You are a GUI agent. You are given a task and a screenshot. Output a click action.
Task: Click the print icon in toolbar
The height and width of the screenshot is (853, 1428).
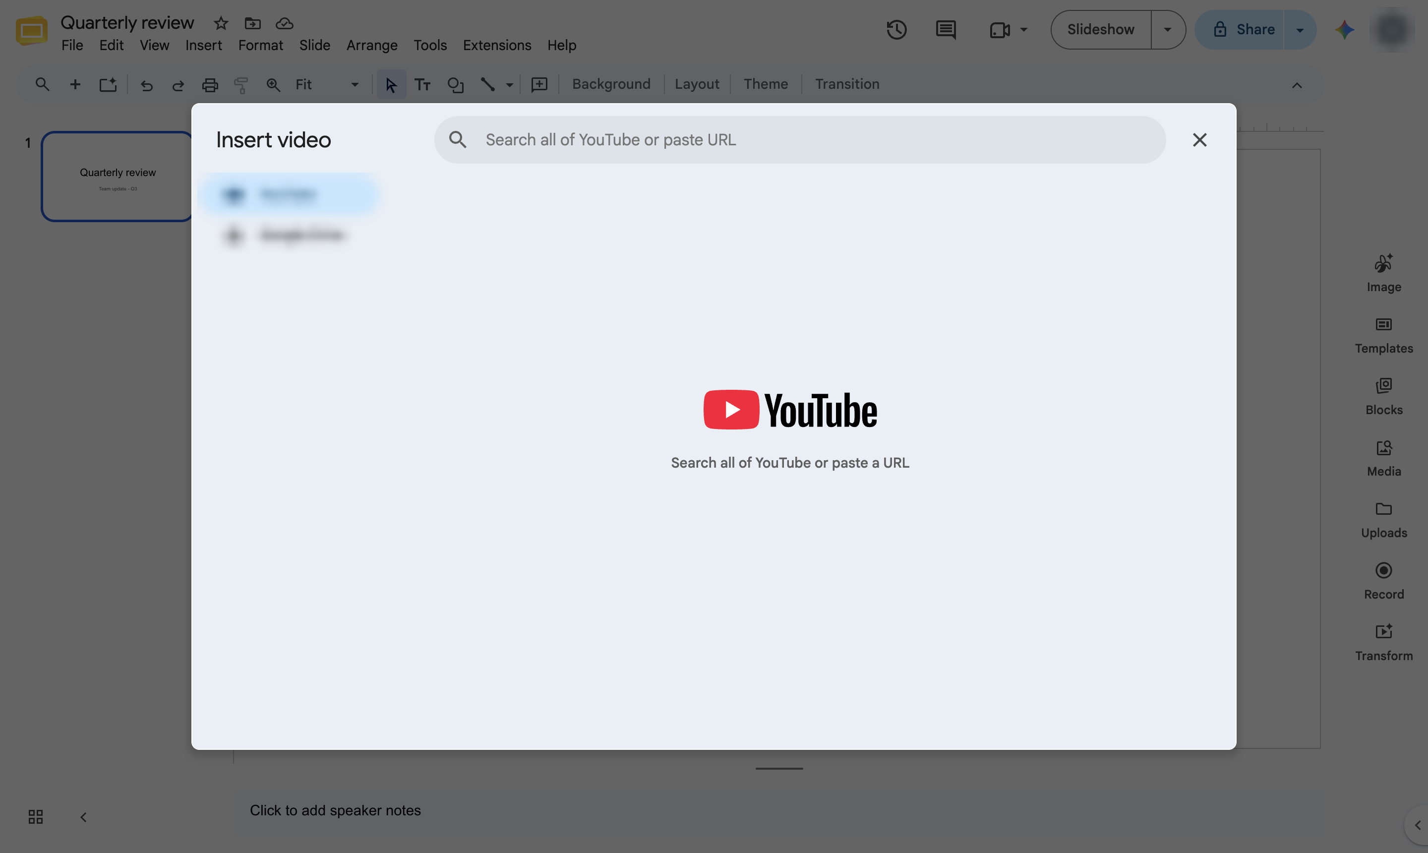[210, 85]
